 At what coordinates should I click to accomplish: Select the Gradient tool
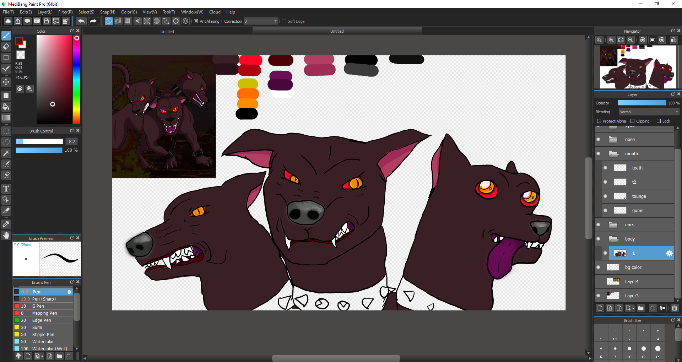[6, 118]
